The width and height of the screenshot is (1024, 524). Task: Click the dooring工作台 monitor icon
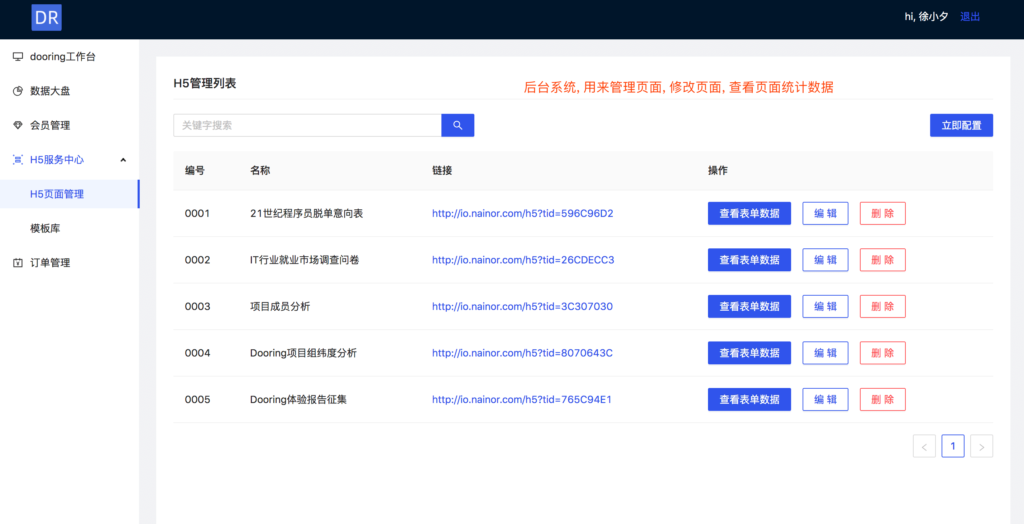point(18,57)
